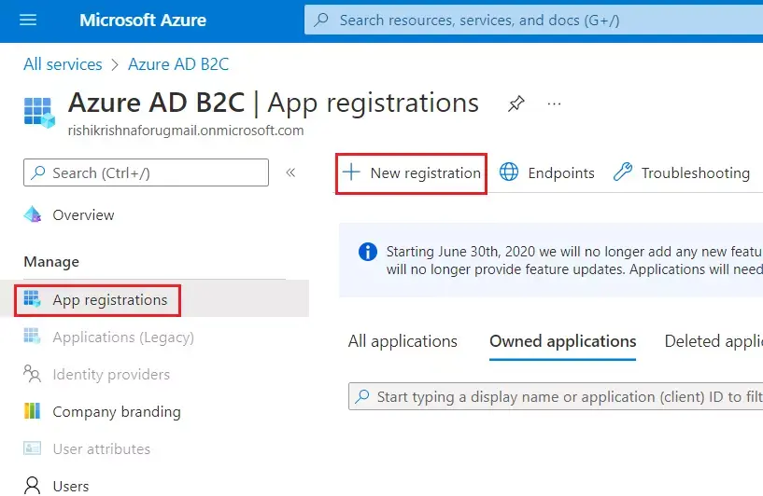The image size is (763, 496).
Task: Click the Microsoft Azure home title
Action: pos(143,21)
